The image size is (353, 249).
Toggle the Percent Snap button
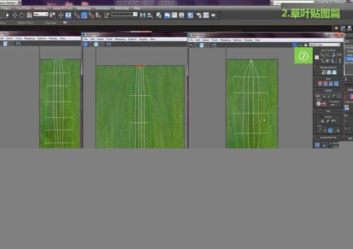coord(91,15)
